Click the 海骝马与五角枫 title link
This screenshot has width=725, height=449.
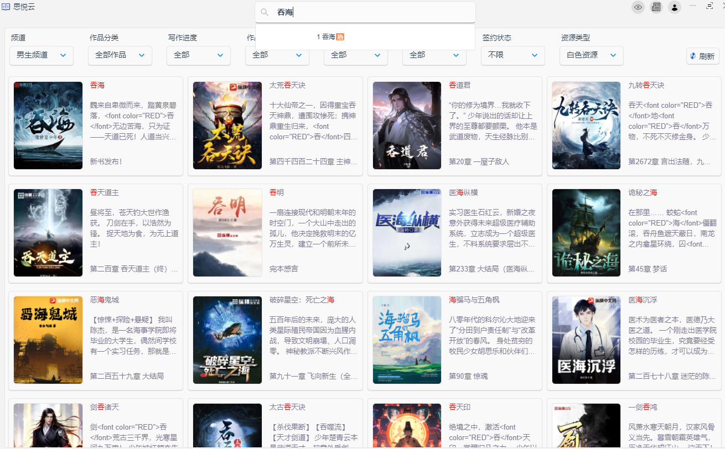474,300
